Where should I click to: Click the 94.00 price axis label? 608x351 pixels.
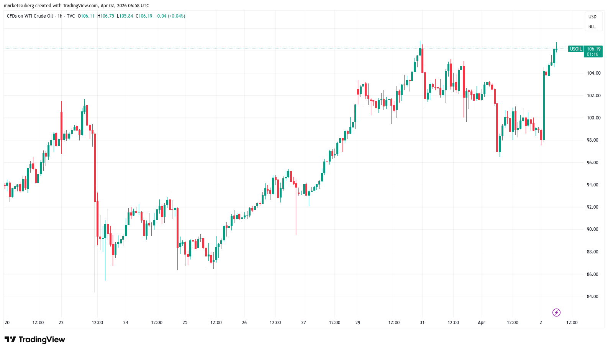click(593, 185)
